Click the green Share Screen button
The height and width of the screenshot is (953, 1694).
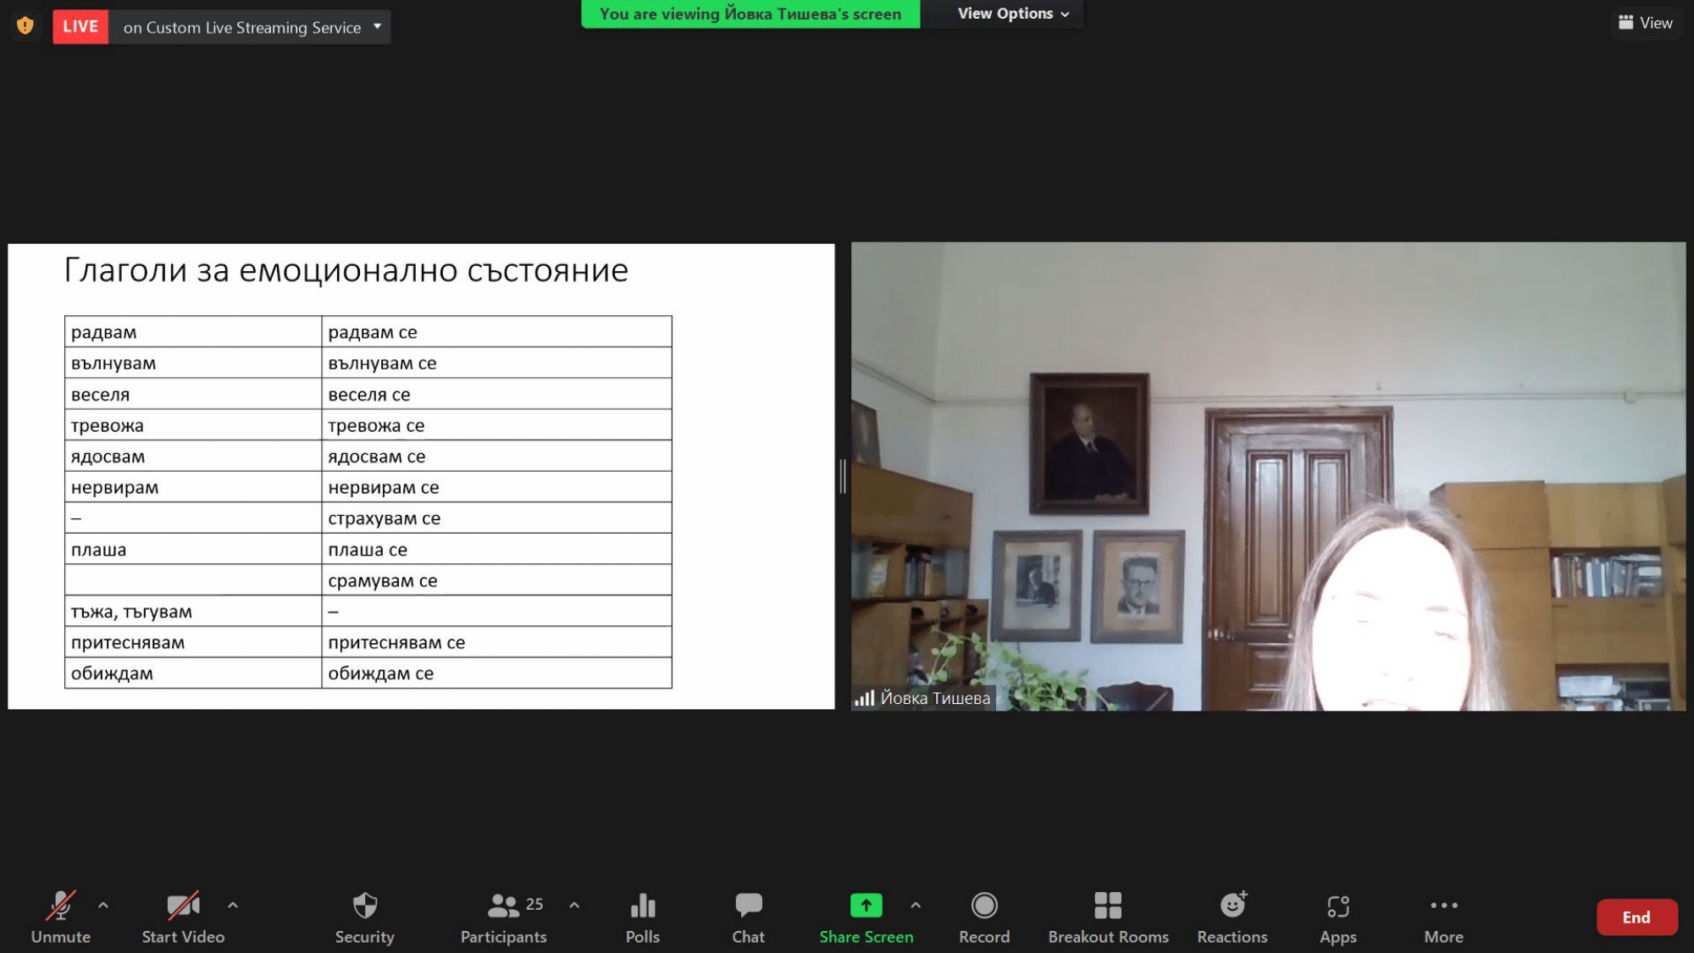click(x=866, y=906)
